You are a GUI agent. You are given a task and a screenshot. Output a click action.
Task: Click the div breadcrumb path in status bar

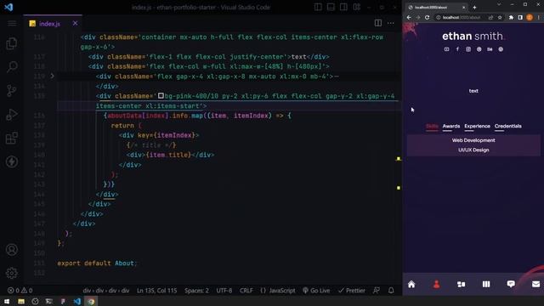(105, 291)
